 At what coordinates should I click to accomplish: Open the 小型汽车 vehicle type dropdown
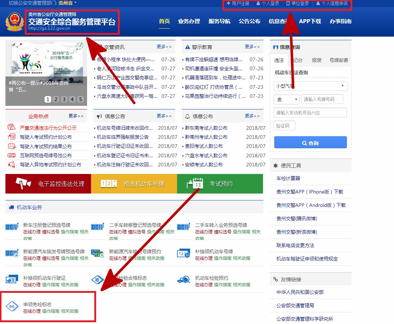pos(311,86)
